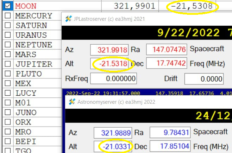The width and height of the screenshot is (232, 153).
Task: Check the LUCY checkbox
Action: click(8, 93)
